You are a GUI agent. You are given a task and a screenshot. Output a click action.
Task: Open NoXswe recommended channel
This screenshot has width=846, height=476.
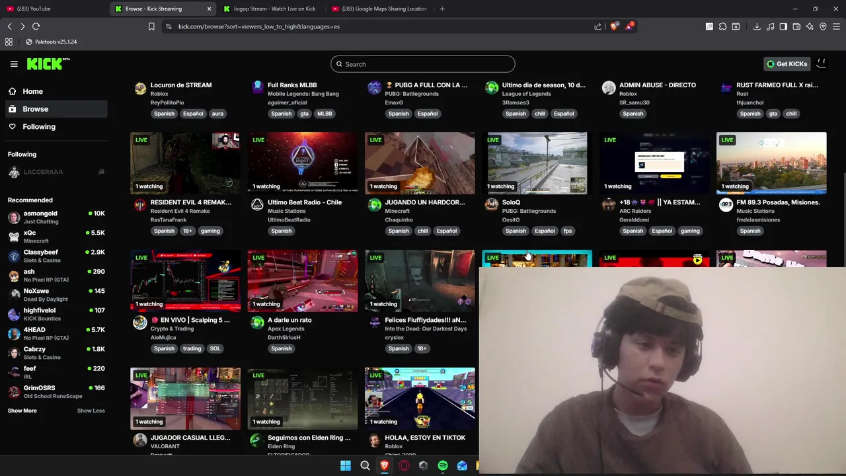click(56, 295)
